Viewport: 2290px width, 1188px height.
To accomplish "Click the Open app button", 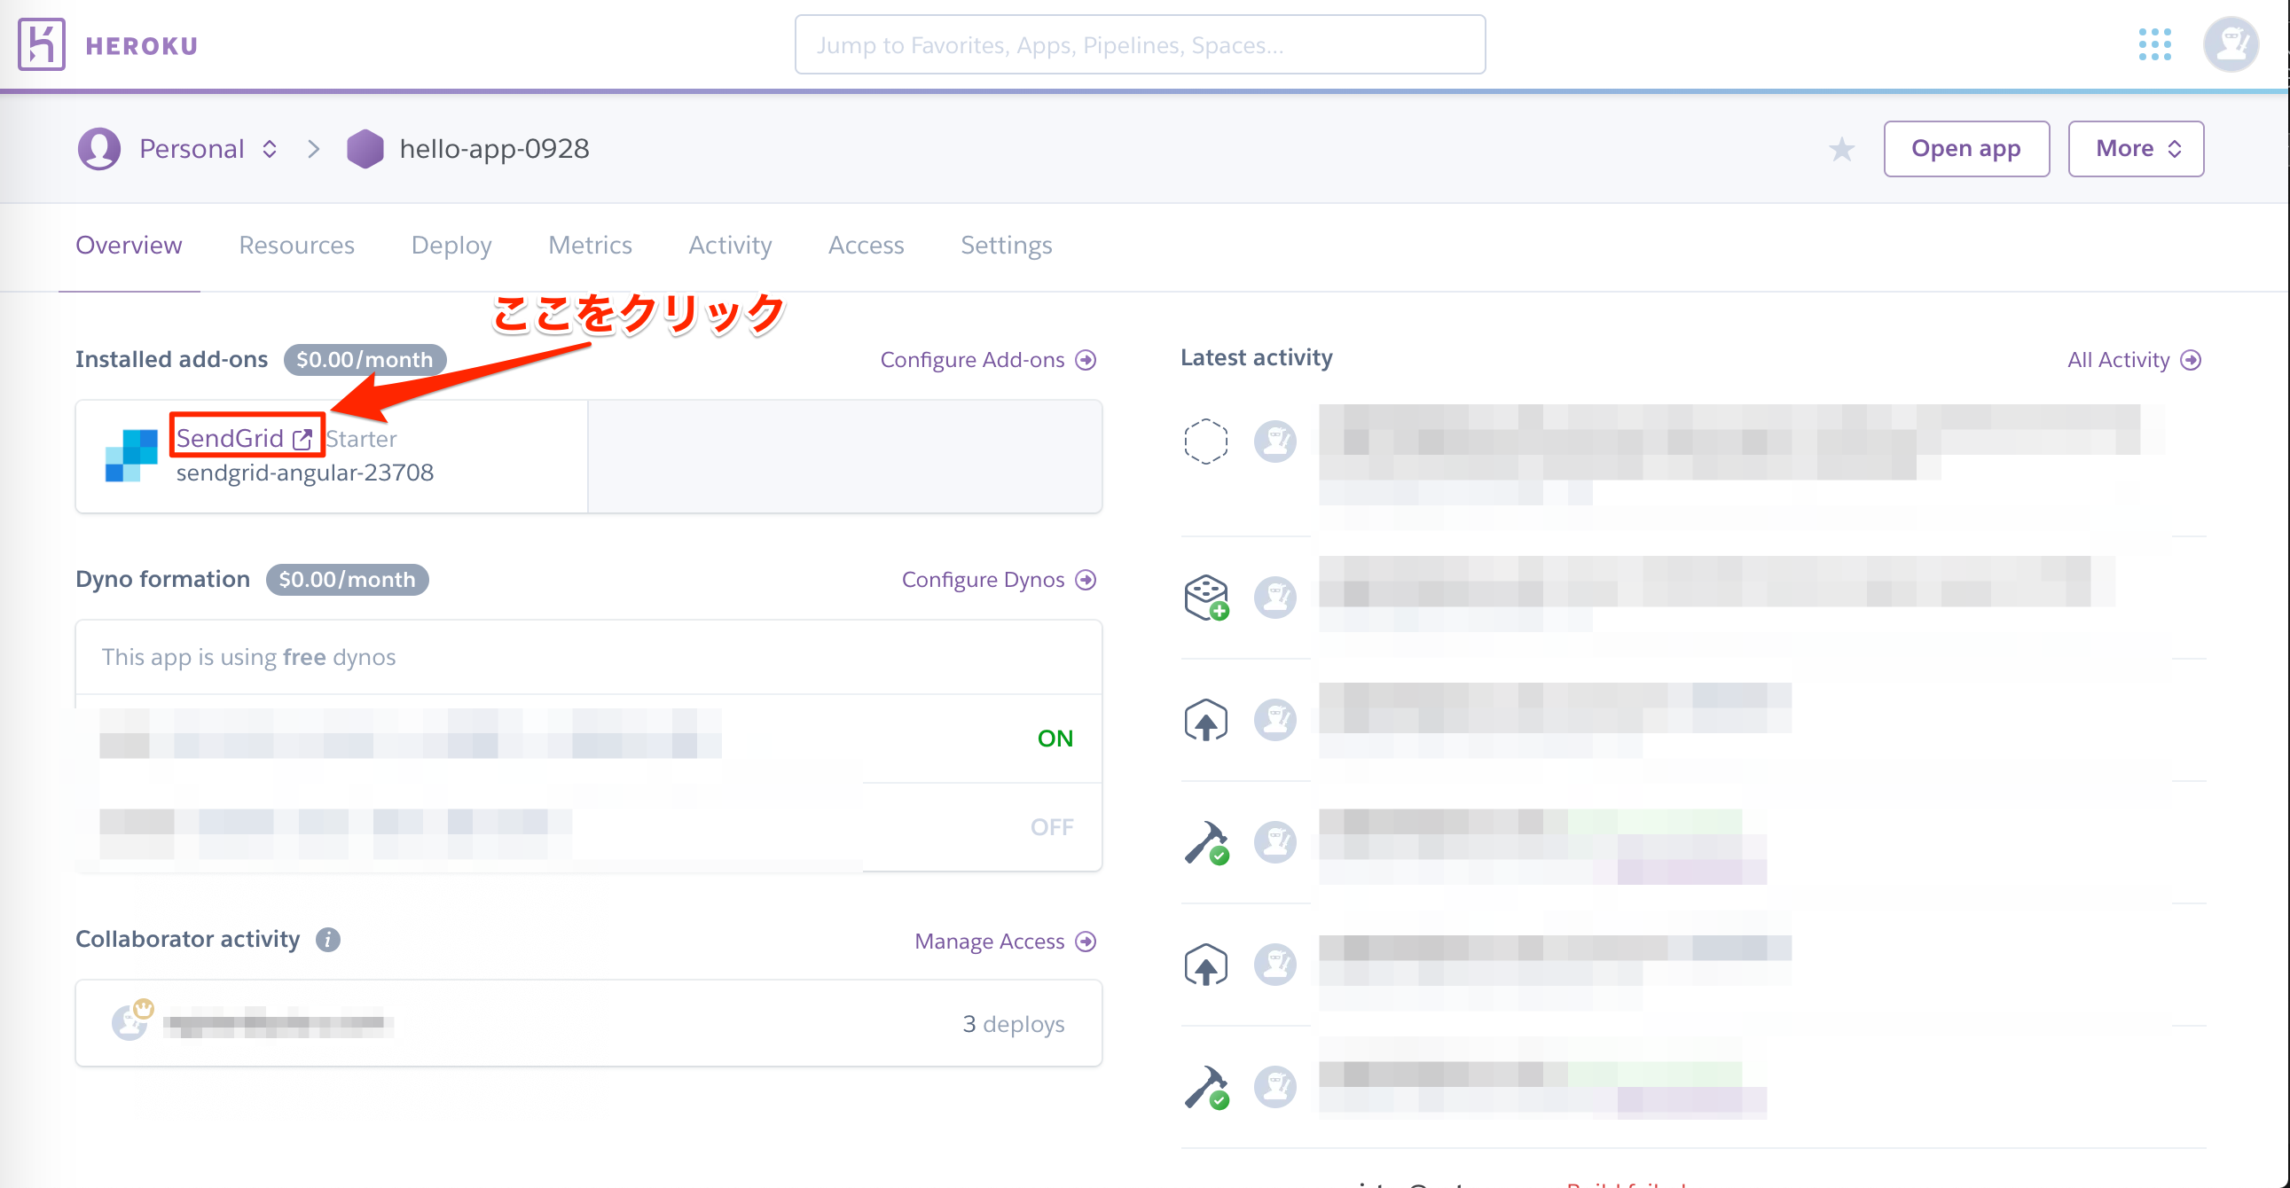I will pos(1966,148).
